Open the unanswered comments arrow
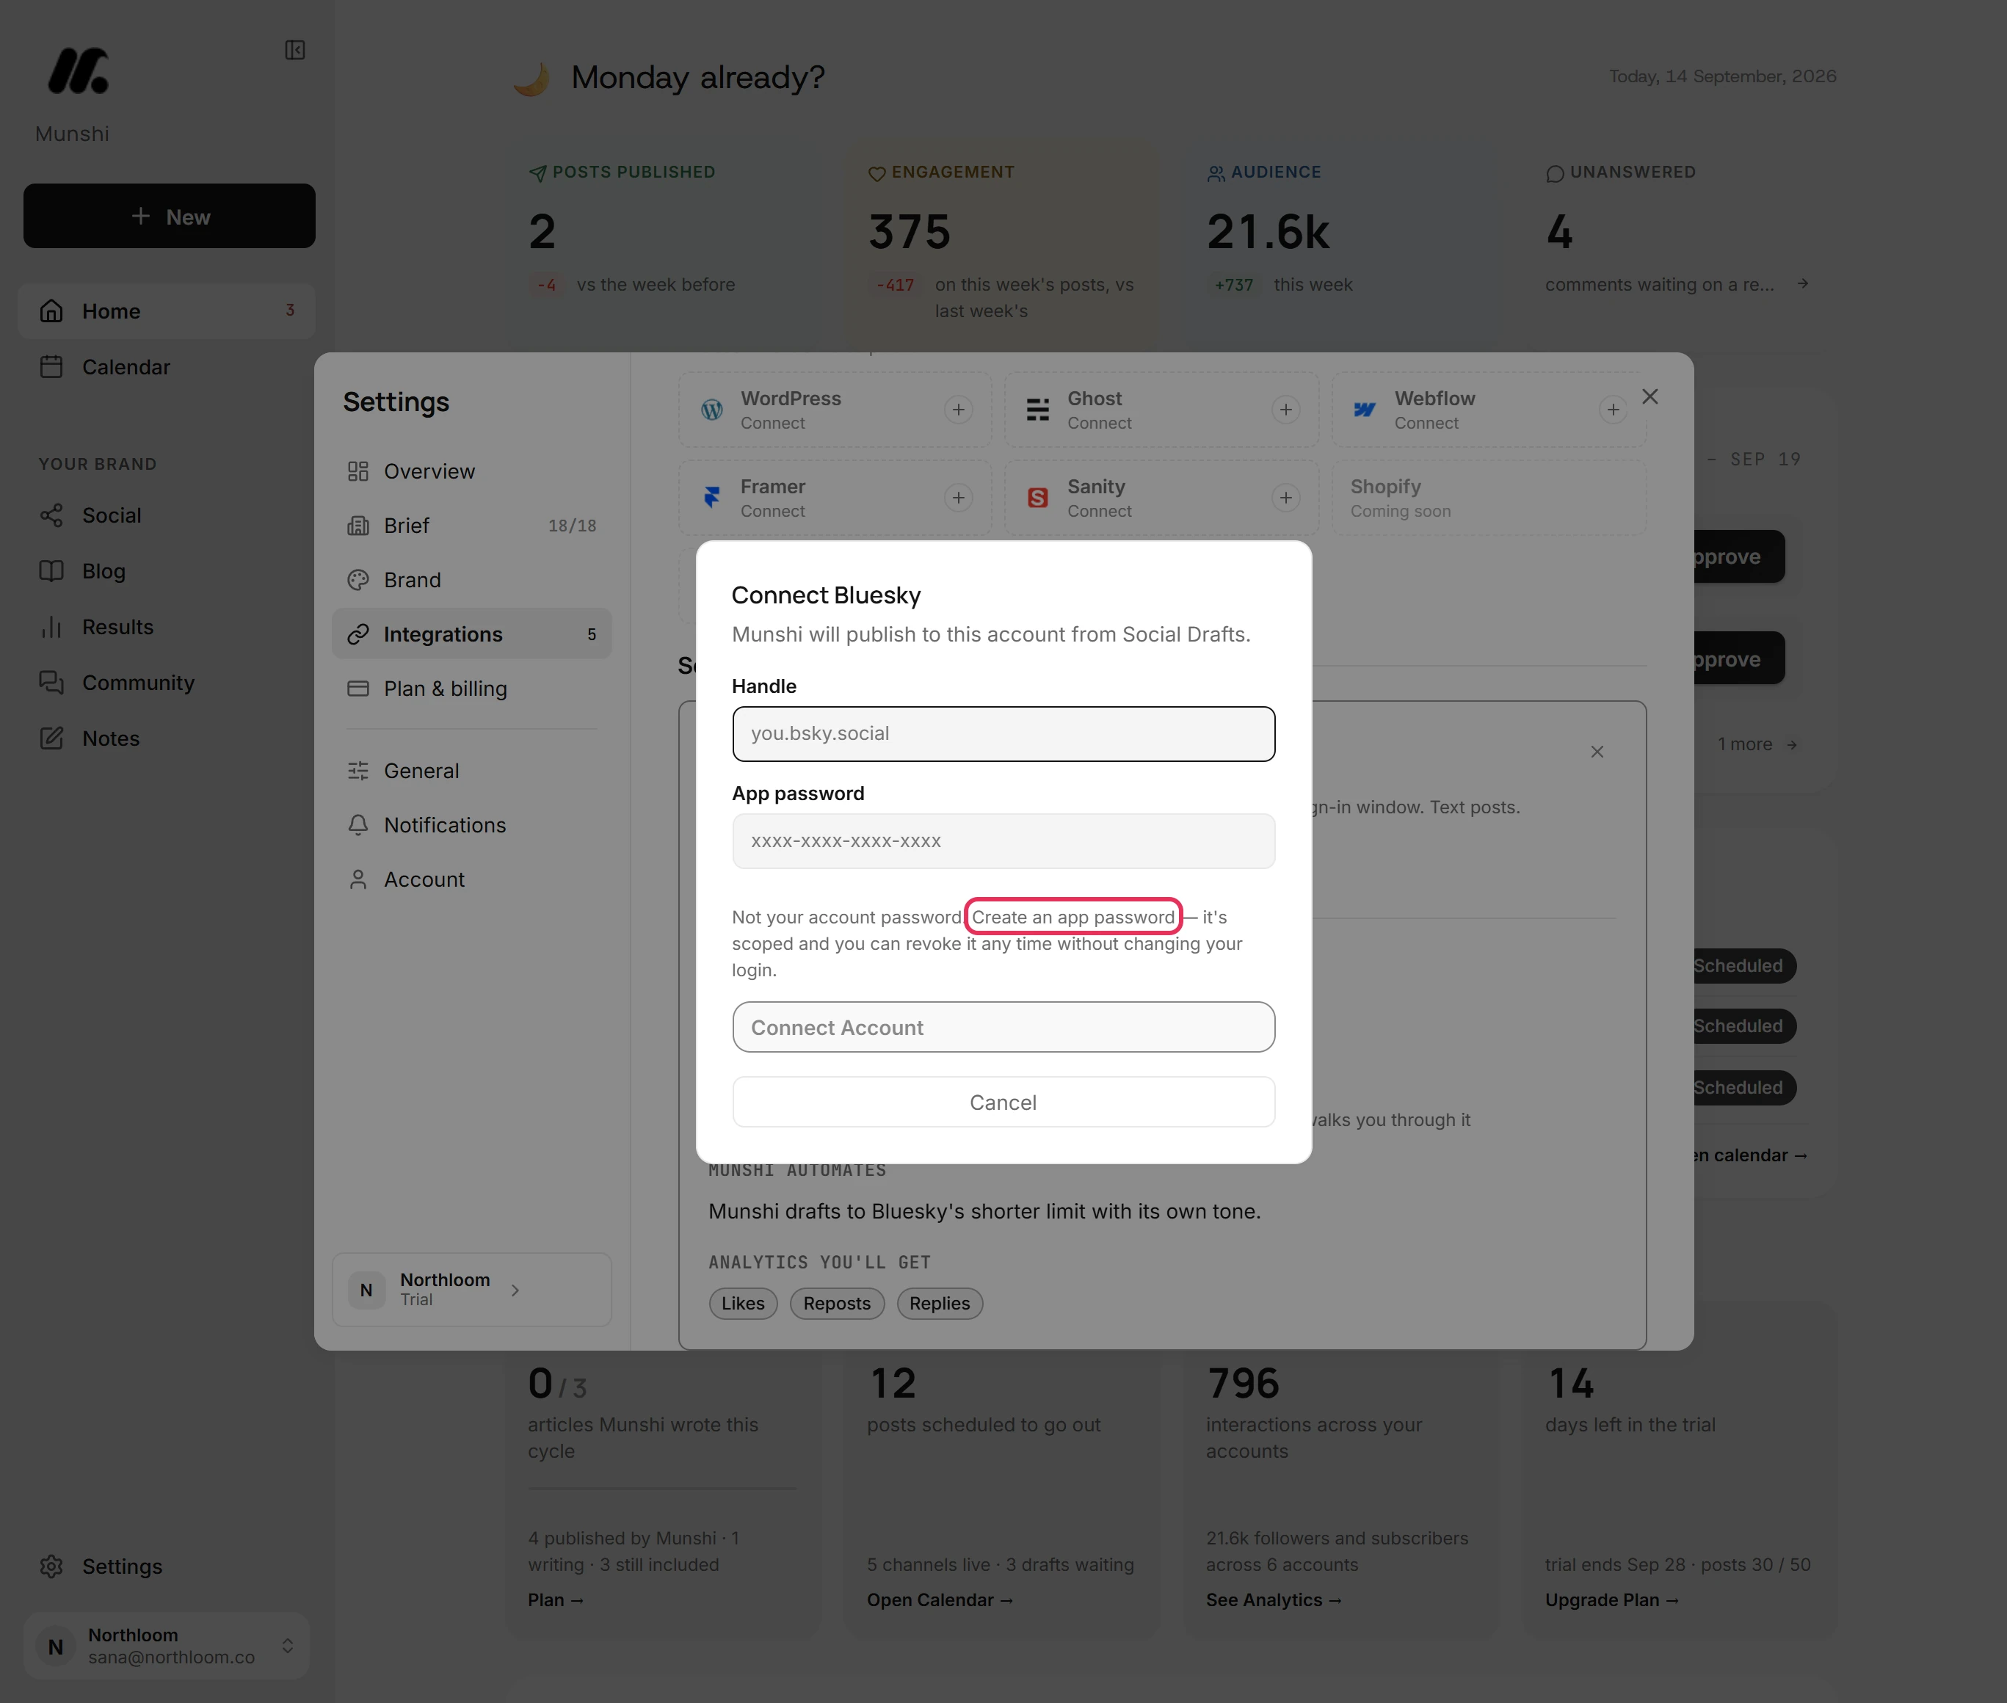The width and height of the screenshot is (2007, 1703). tap(1802, 284)
